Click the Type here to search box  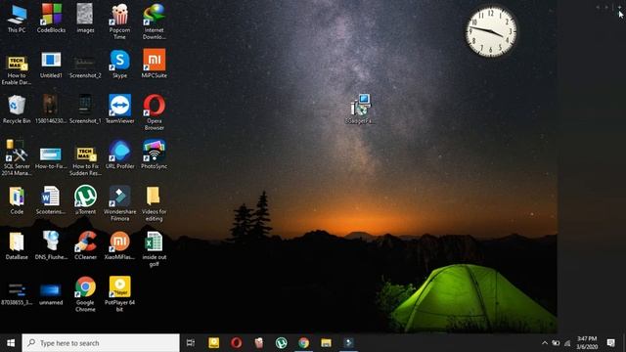click(x=101, y=343)
